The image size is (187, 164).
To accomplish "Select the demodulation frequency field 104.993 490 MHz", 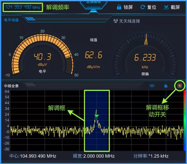I will [23, 7].
